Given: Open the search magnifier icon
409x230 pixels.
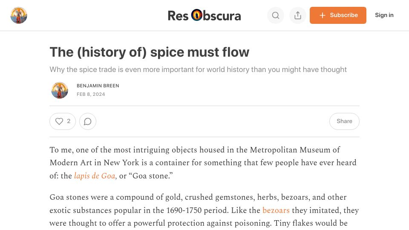Looking at the screenshot, I should coord(276,15).
